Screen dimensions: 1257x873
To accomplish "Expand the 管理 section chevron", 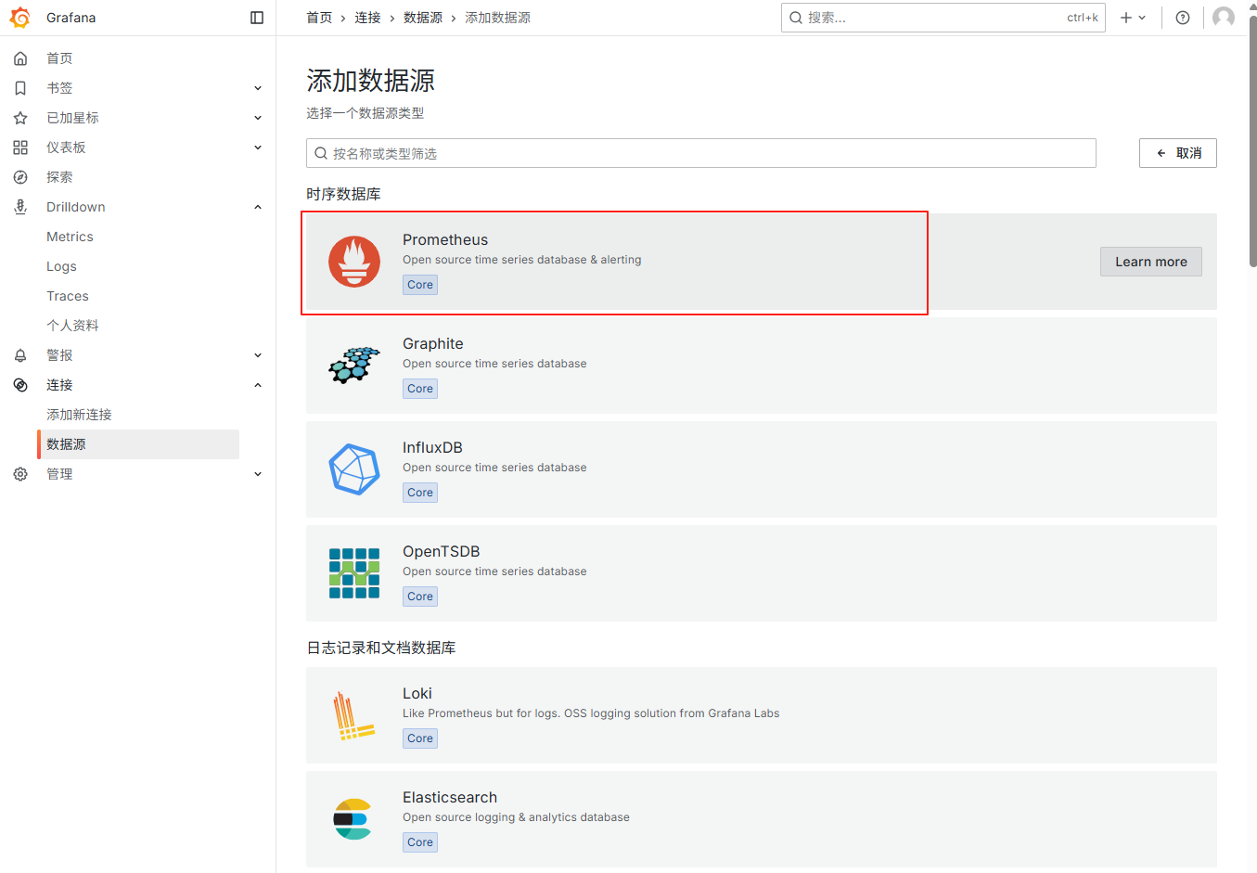I will tap(258, 474).
